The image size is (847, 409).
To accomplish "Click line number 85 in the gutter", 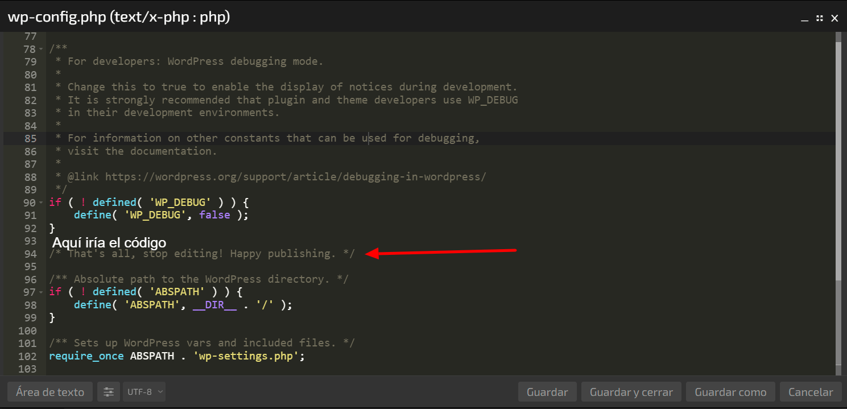I will (x=30, y=138).
